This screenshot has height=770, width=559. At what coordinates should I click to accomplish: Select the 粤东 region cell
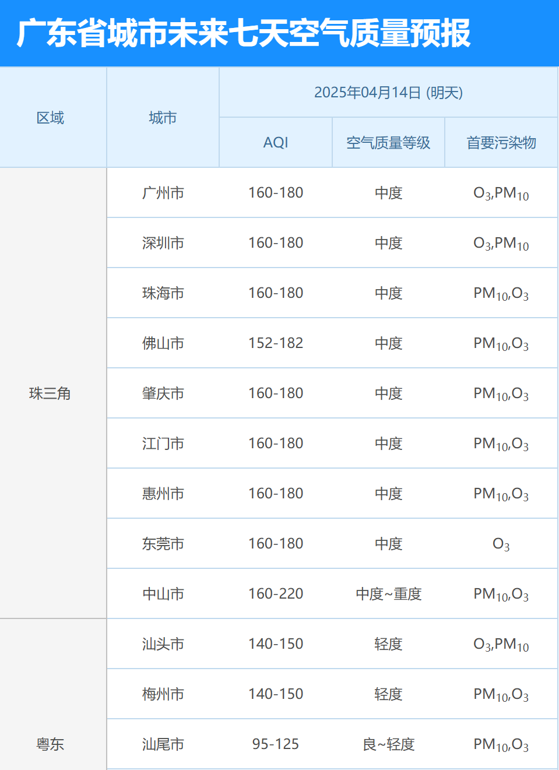(50, 744)
